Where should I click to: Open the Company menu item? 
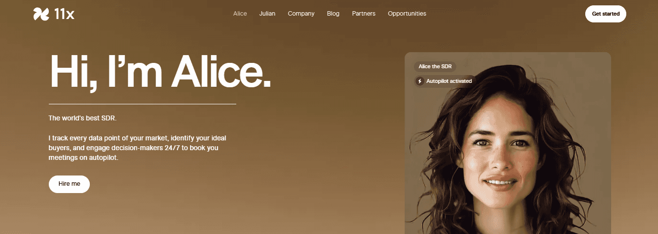(301, 14)
